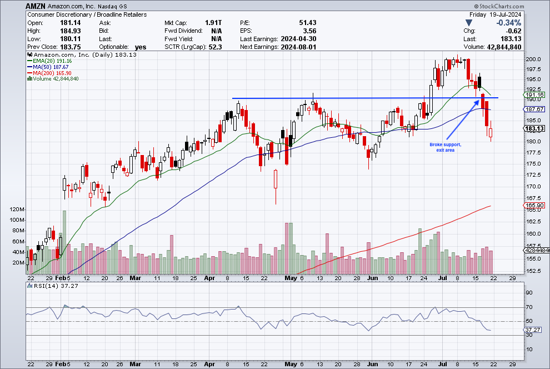
Task: Click the 'RSI(14) 37.27' panel label
Action: point(56,286)
